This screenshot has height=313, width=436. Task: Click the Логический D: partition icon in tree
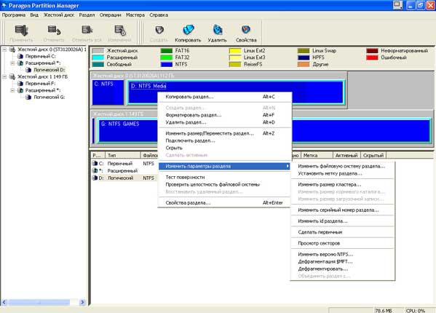pos(28,70)
